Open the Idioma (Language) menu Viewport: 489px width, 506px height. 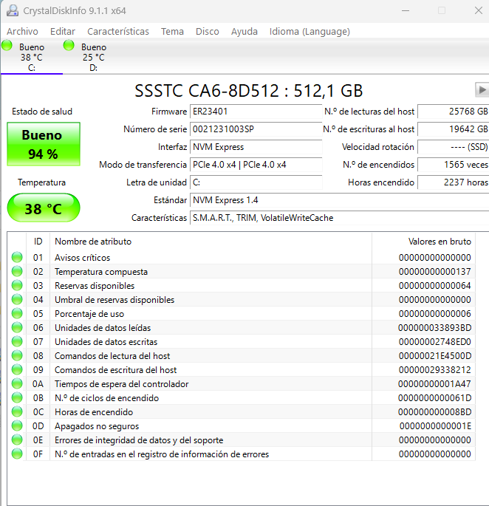309,31
